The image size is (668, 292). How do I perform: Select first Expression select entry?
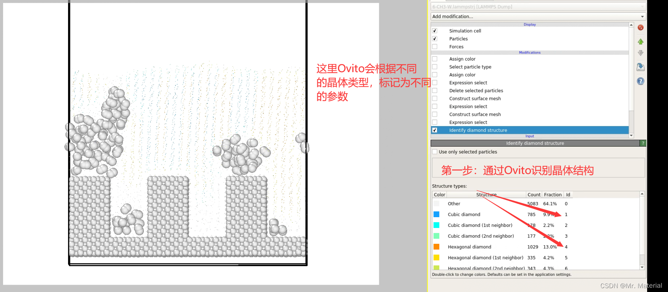click(x=468, y=83)
